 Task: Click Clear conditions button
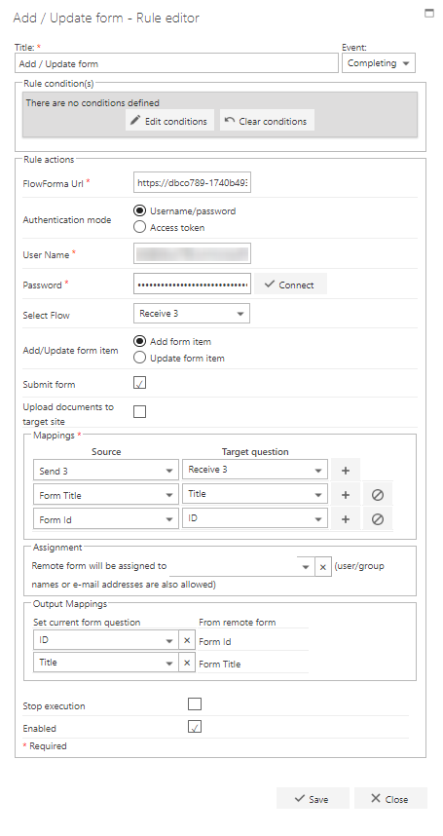(x=267, y=121)
